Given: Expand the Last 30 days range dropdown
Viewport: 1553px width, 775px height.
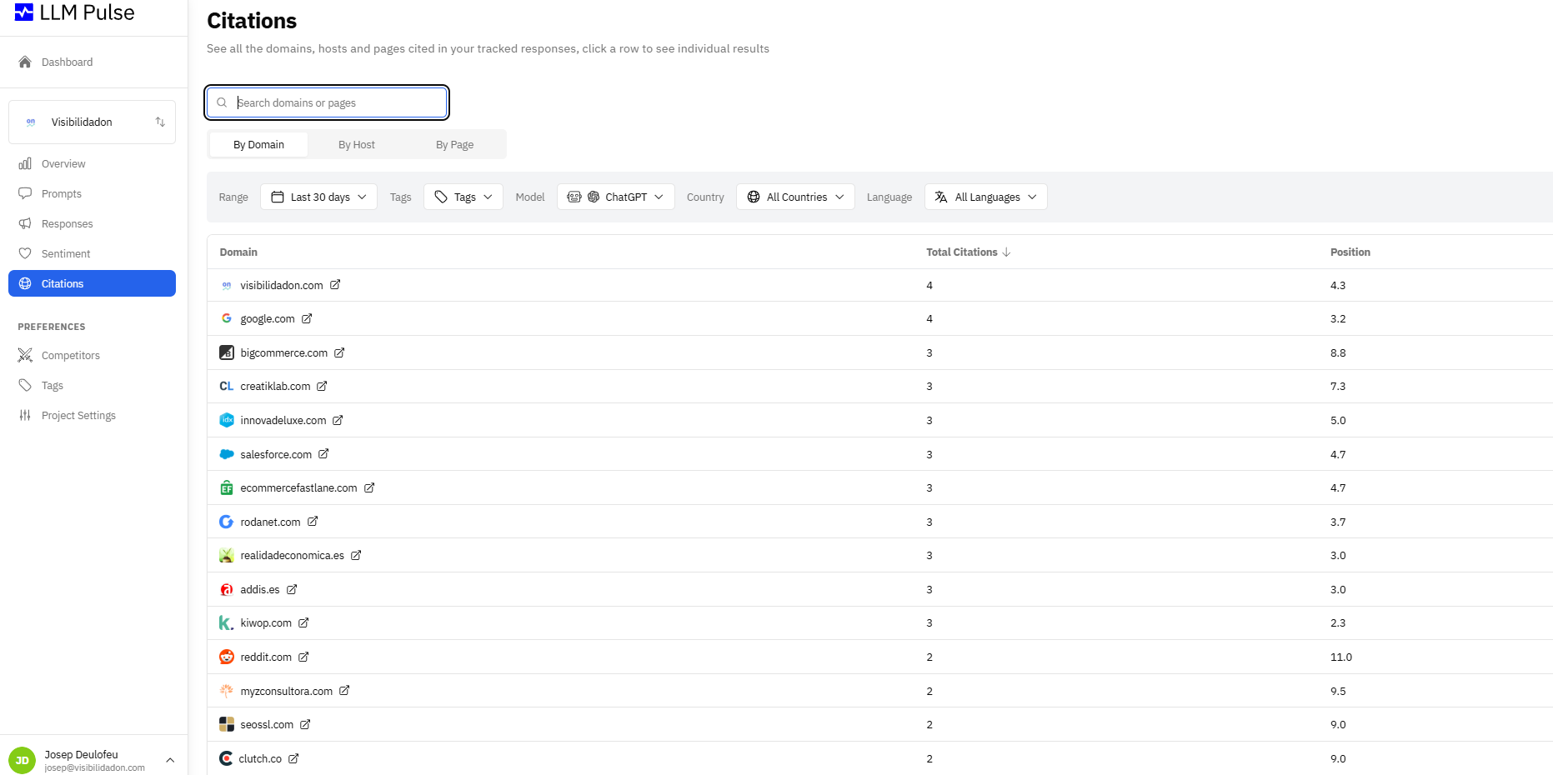Looking at the screenshot, I should [x=318, y=197].
